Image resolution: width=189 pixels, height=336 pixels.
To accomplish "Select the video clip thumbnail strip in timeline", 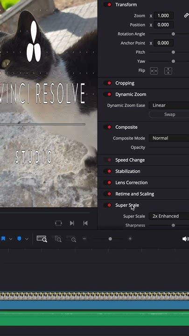I will click(x=94, y=295).
